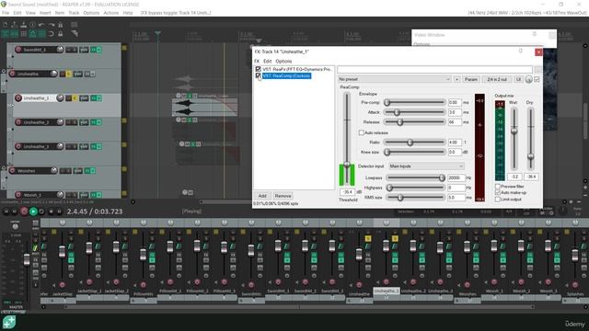This screenshot has height=331, width=589.
Task: Arm record on Swooshes track
Action: (12, 171)
